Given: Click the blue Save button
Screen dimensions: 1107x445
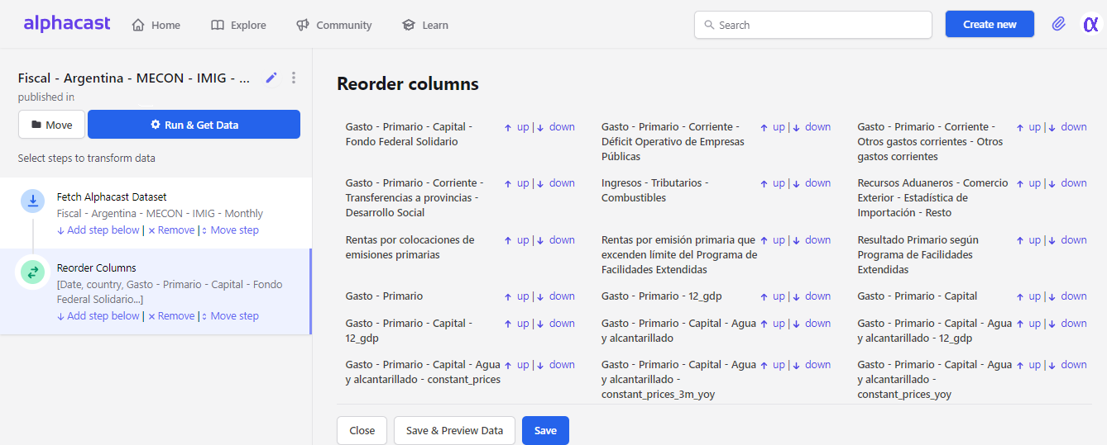Looking at the screenshot, I should [545, 430].
